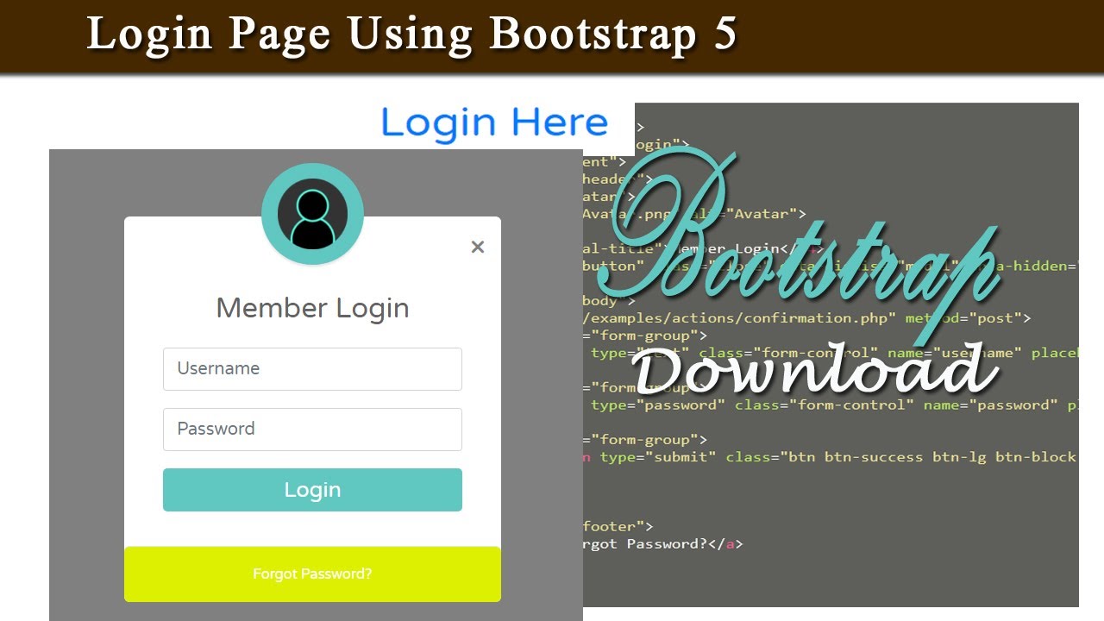Click code line ending with alt="Avatar">
This screenshot has width=1104, height=621.
[x=694, y=214]
